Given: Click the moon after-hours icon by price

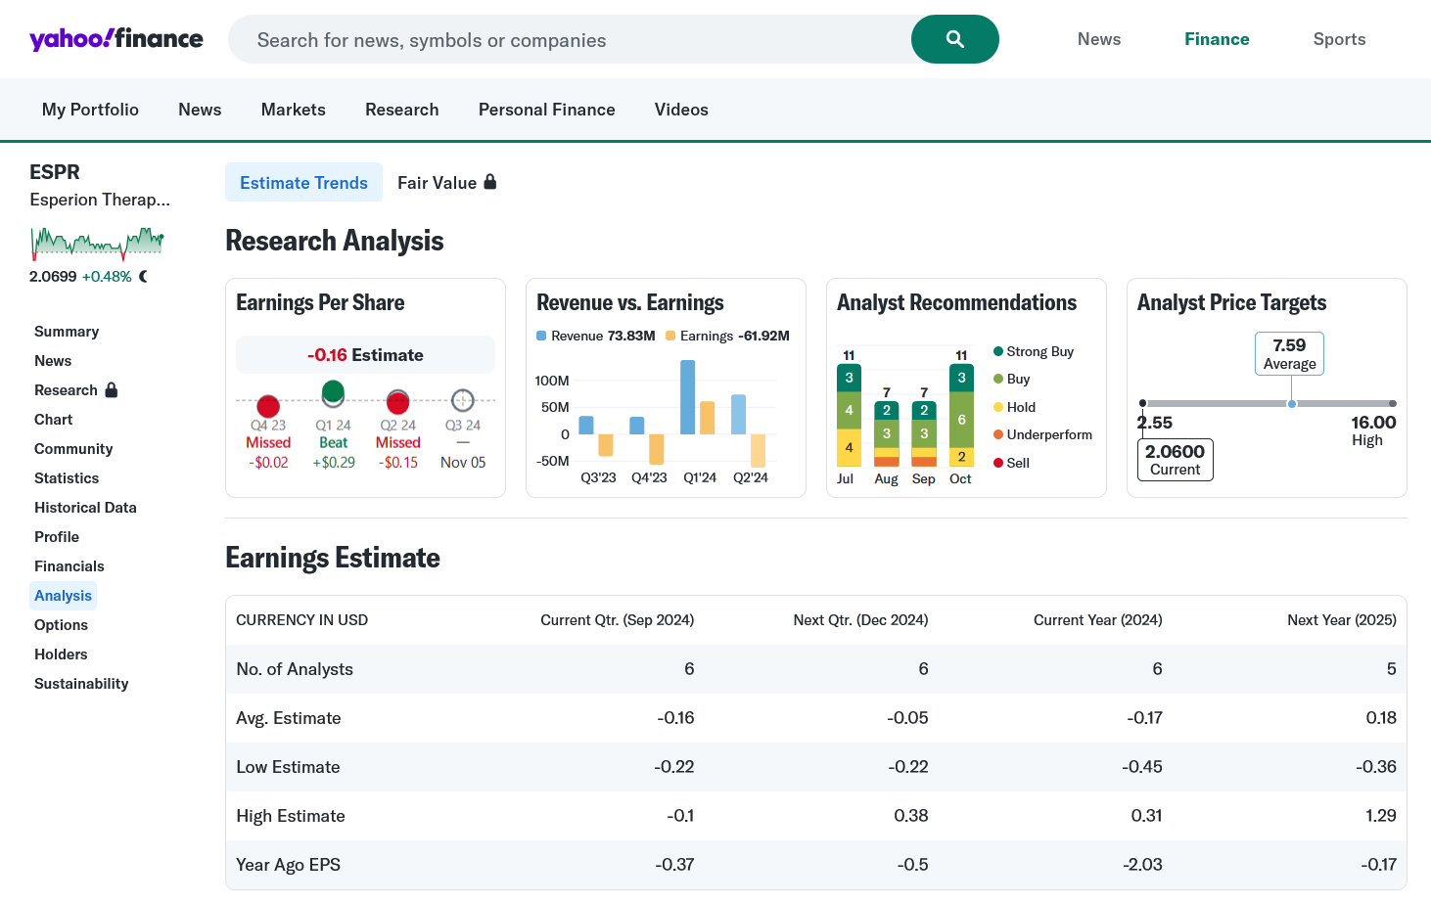Looking at the screenshot, I should tap(144, 277).
